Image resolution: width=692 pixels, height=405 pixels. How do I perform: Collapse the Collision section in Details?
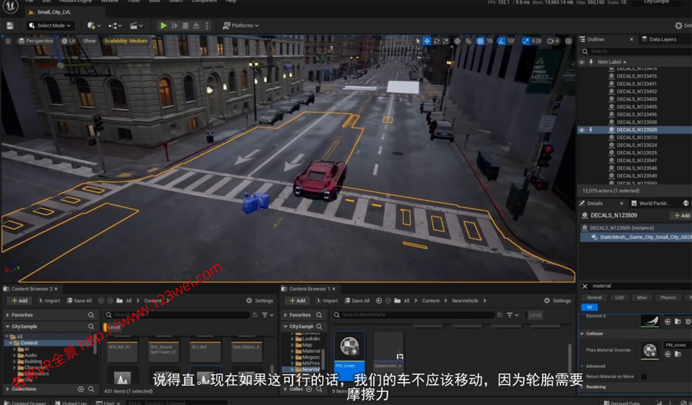click(x=582, y=333)
